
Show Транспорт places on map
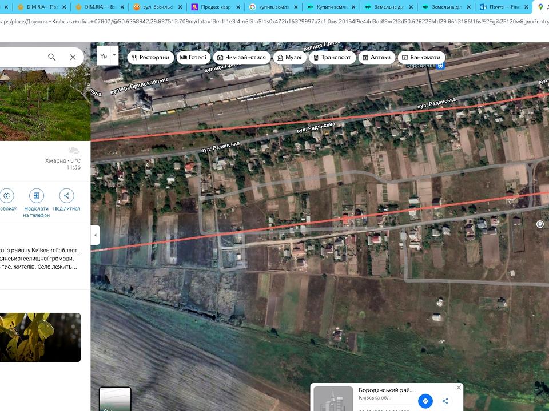(332, 58)
